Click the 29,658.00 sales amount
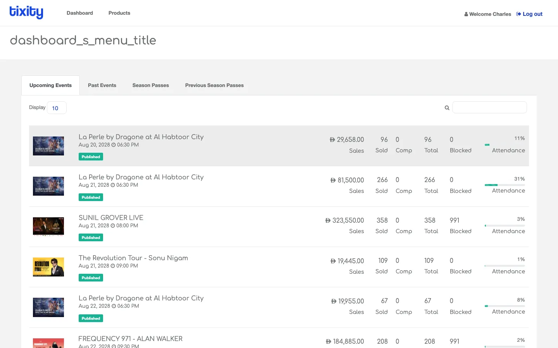This screenshot has width=558, height=348. pyautogui.click(x=347, y=140)
